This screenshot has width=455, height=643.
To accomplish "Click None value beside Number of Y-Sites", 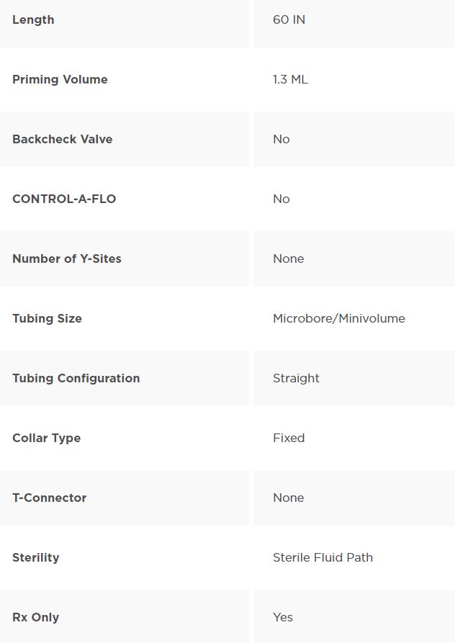I will coord(289,258).
